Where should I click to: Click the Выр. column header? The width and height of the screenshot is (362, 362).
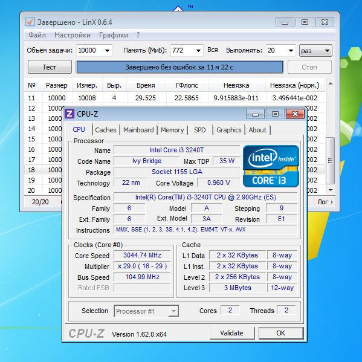point(114,85)
